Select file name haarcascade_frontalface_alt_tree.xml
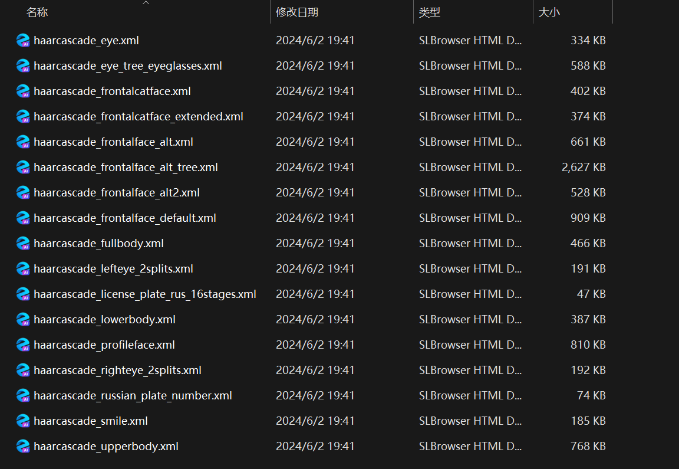 pos(126,168)
